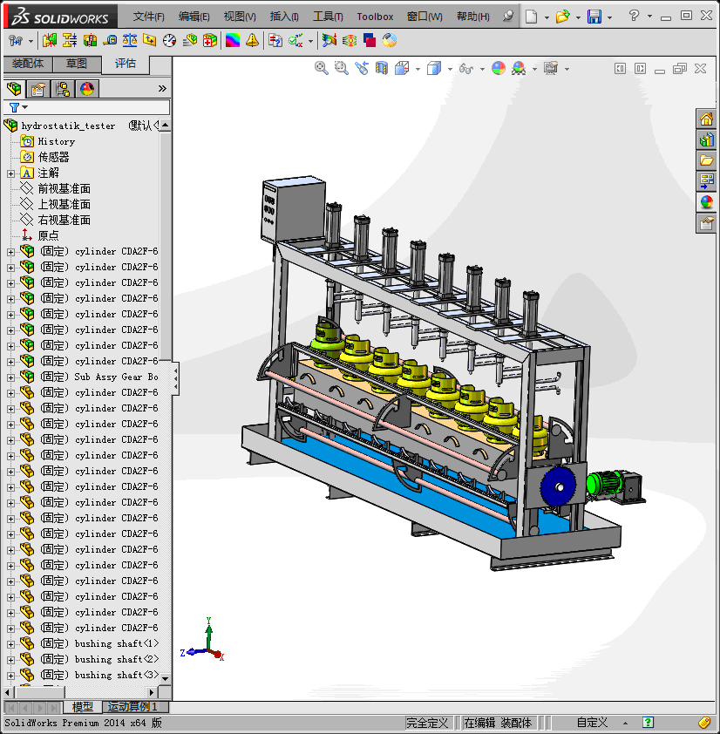Expand bushing shaft<1> node

point(10,644)
